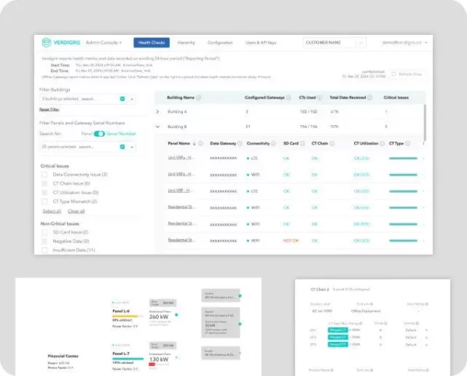Click the Reset Filter link

[x=49, y=110]
